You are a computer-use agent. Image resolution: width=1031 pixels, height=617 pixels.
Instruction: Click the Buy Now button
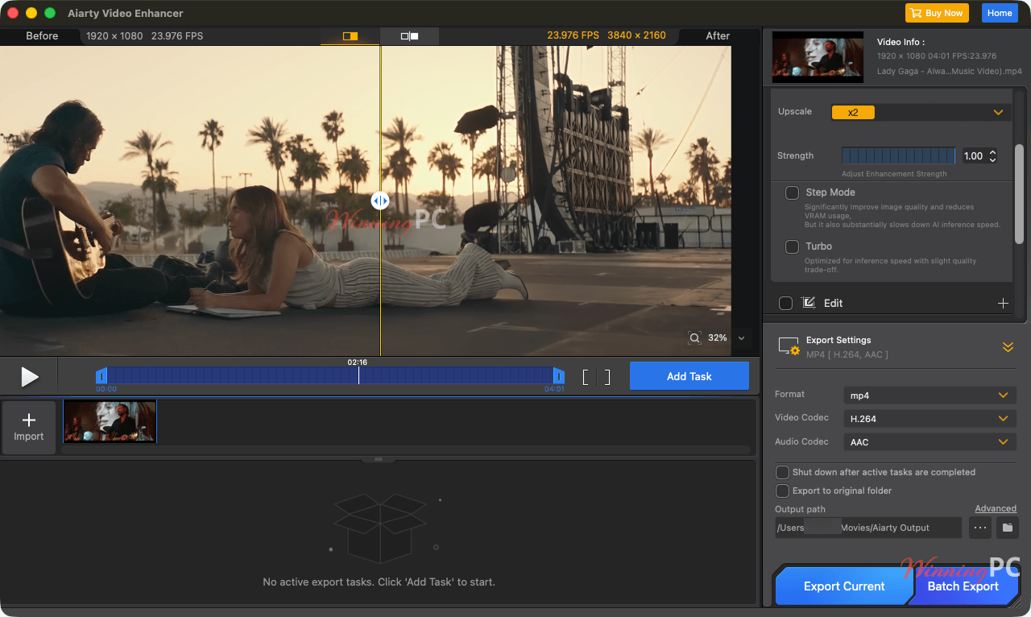937,13
